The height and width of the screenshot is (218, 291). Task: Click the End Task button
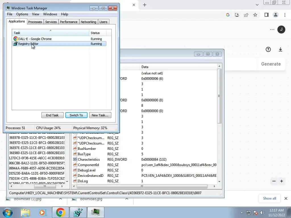[x=52, y=115]
